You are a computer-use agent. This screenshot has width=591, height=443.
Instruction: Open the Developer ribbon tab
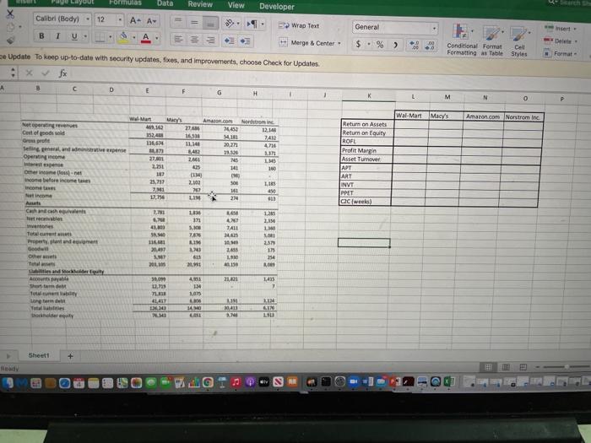click(x=277, y=7)
